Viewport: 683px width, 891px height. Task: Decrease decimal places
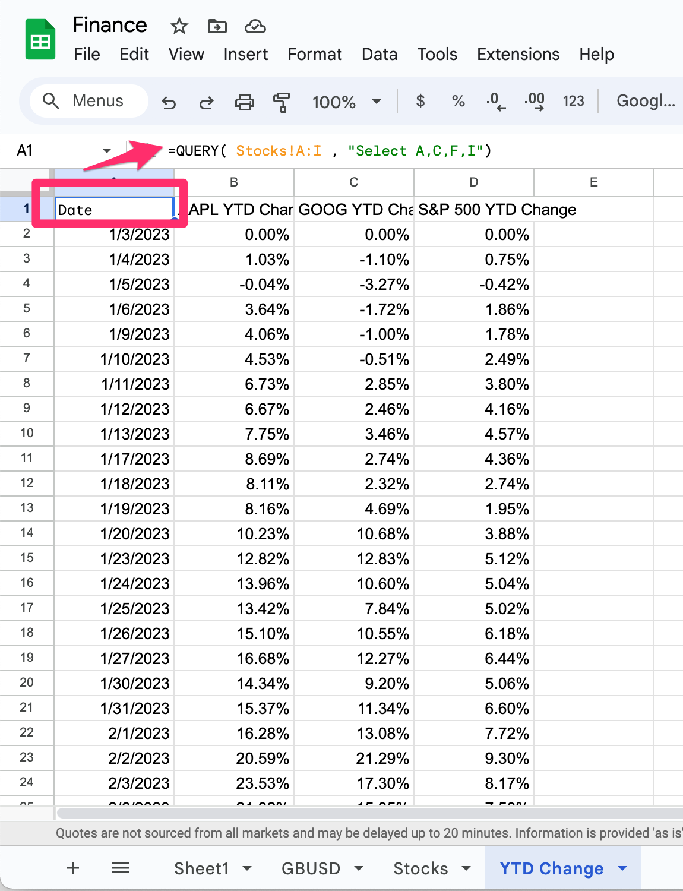click(x=495, y=102)
